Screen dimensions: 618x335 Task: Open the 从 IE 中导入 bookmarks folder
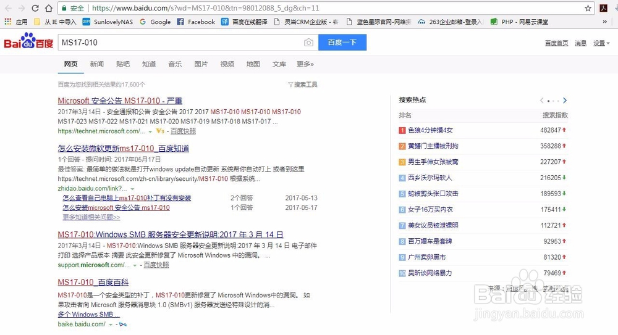55,22
